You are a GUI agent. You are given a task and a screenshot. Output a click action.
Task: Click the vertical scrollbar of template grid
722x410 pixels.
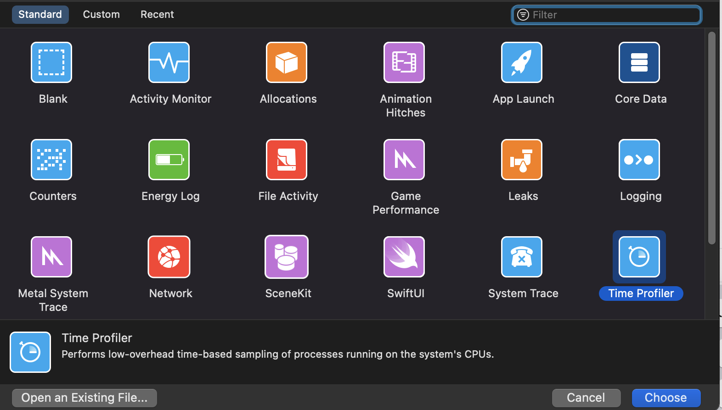coord(712,138)
